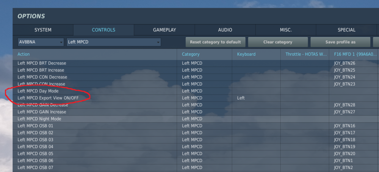Click Category cell in OSB 07 row
The image size is (379, 172).
click(x=205, y=168)
